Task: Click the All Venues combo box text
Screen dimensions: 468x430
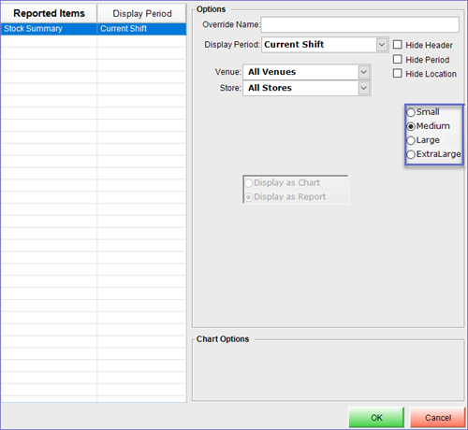Action: (x=271, y=72)
